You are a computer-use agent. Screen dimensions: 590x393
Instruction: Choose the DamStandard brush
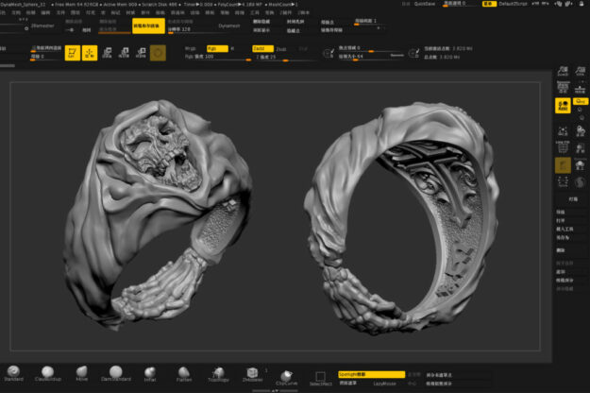click(116, 372)
